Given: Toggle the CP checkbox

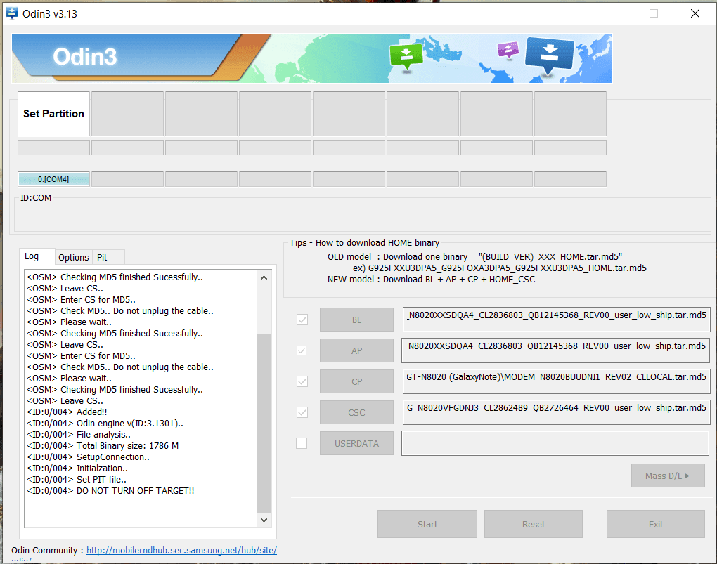Looking at the screenshot, I should coord(302,381).
